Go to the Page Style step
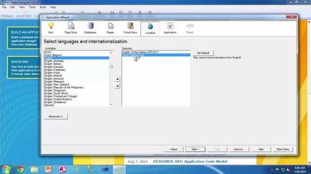 click(70, 28)
